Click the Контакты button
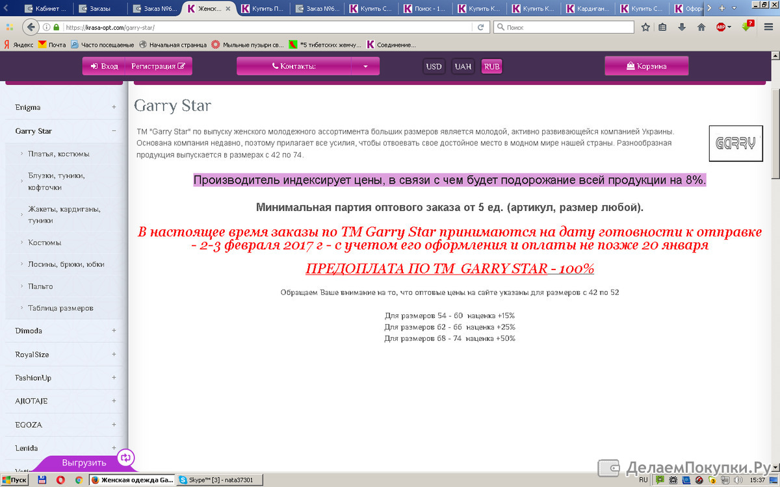Screen dimensions: 780x487 coord(294,66)
